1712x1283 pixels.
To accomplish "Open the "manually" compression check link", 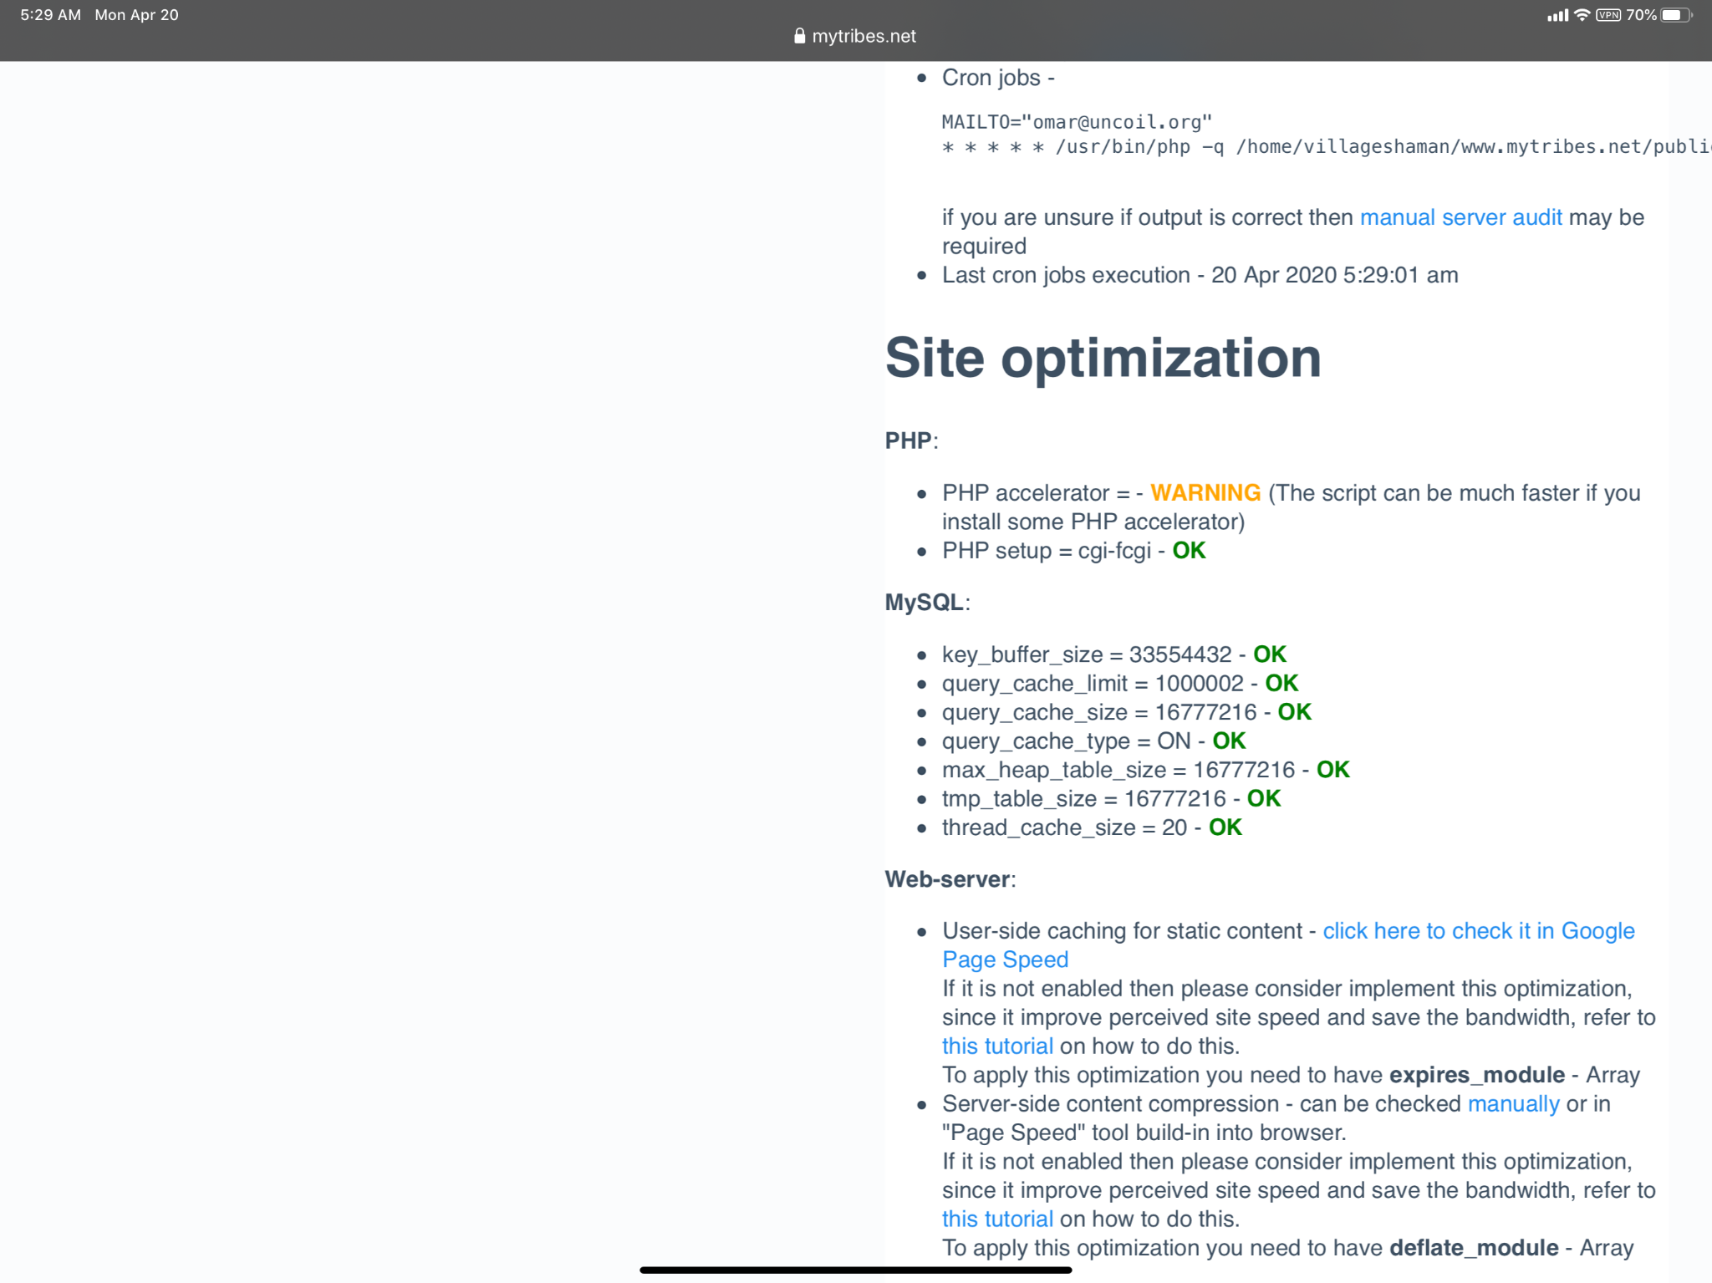I will coord(1513,1104).
